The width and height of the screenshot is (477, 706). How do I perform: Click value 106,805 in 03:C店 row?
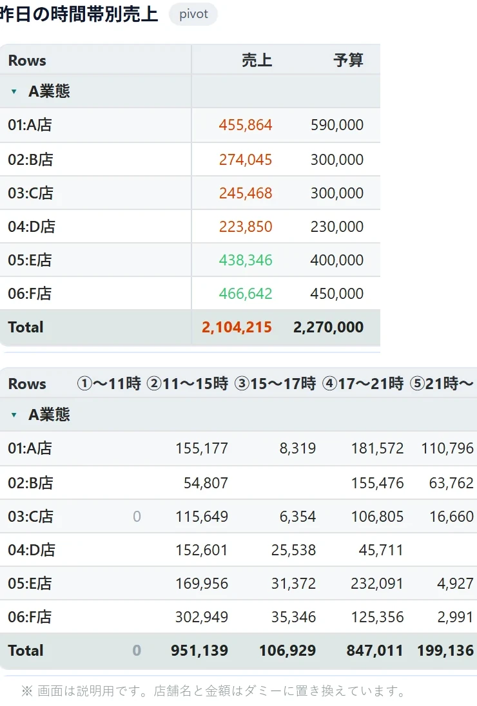[x=378, y=517]
